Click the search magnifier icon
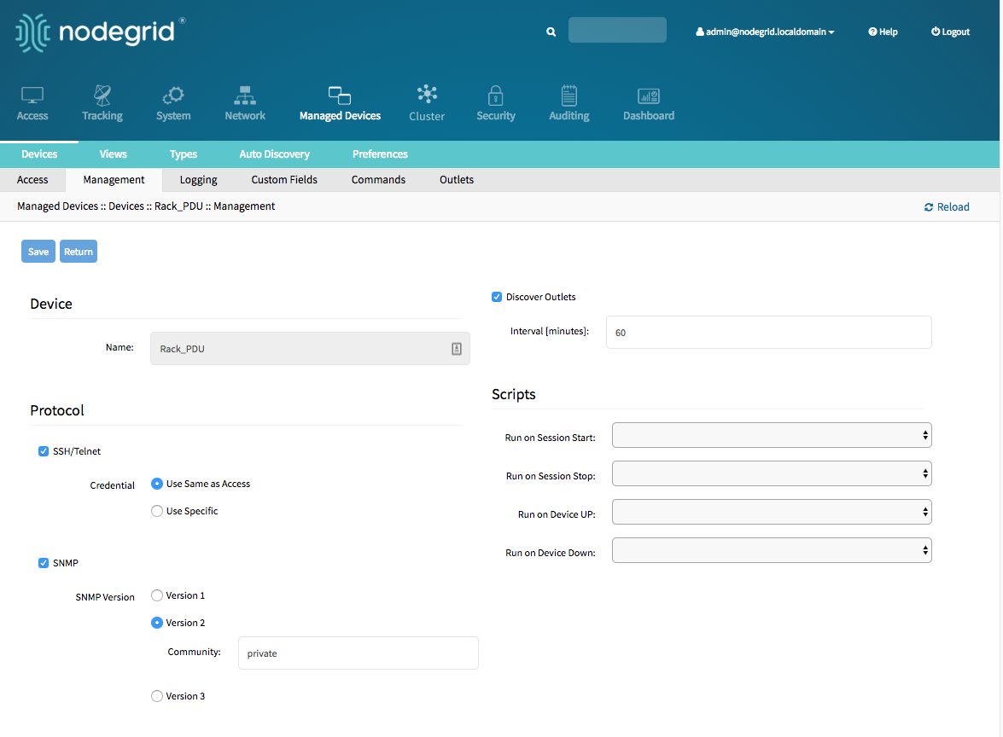1003x737 pixels. (x=551, y=32)
